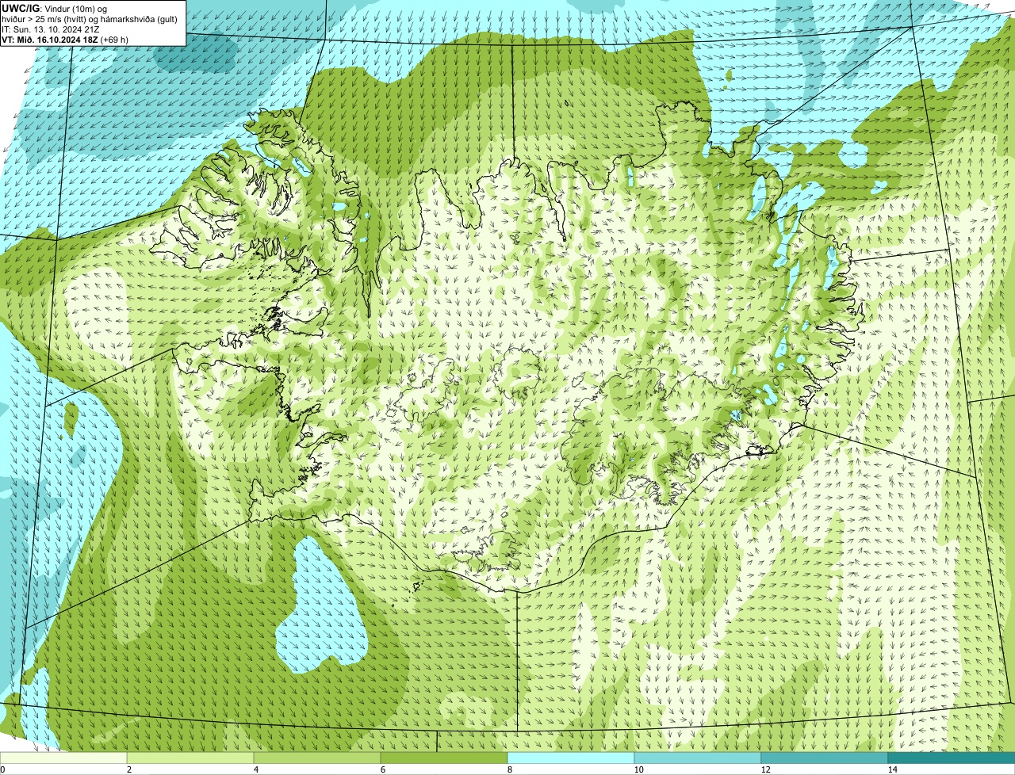The height and width of the screenshot is (775, 1015).
Task: Click the valid time 'VT: Mið. 16.10.2024 18Z (+69 h)'
Action: (65, 39)
